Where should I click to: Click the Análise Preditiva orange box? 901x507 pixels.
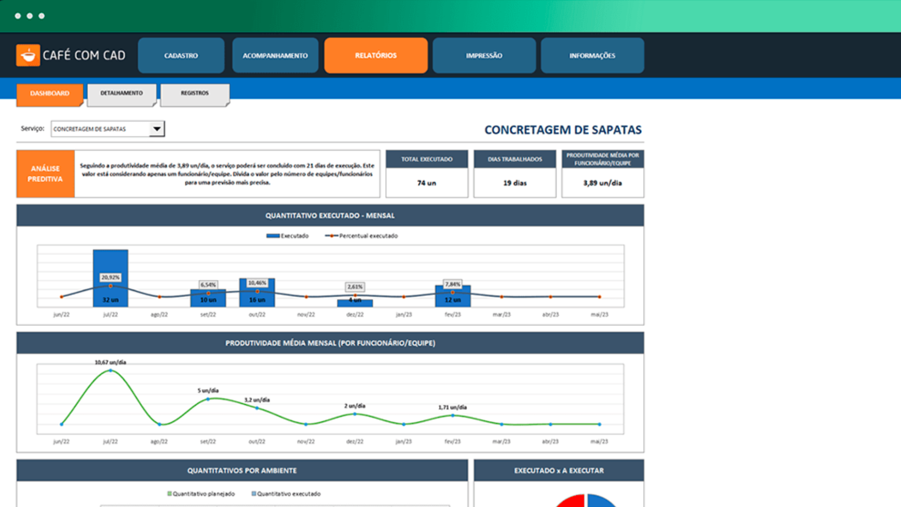click(x=46, y=174)
